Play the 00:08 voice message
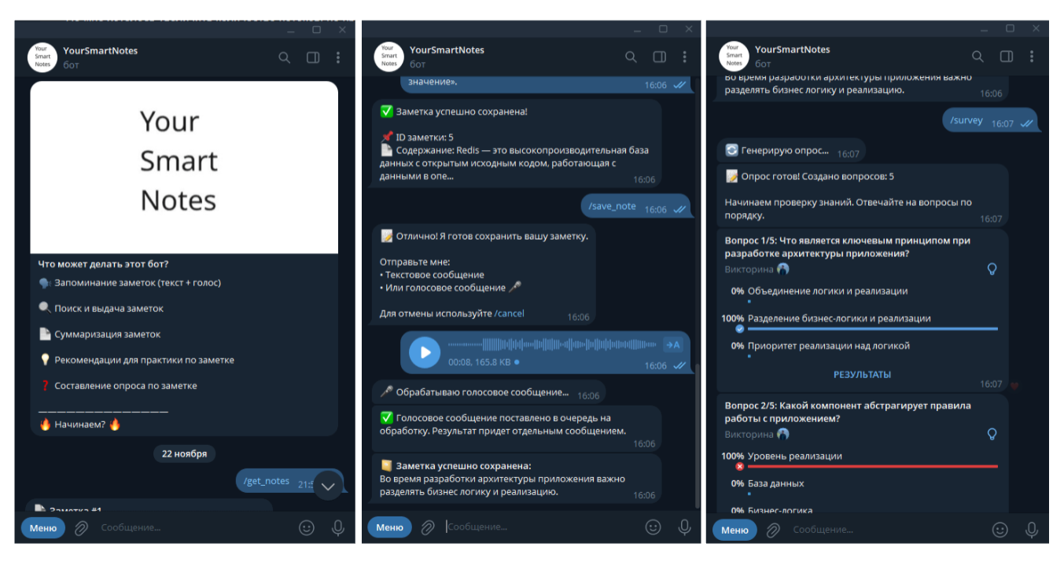The width and height of the screenshot is (1064, 562). click(425, 352)
